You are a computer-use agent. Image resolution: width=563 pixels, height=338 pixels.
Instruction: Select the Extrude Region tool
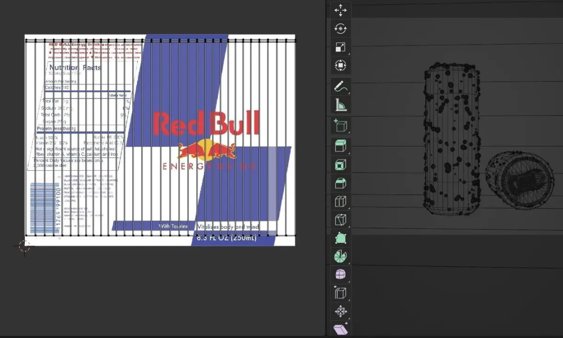pos(340,147)
